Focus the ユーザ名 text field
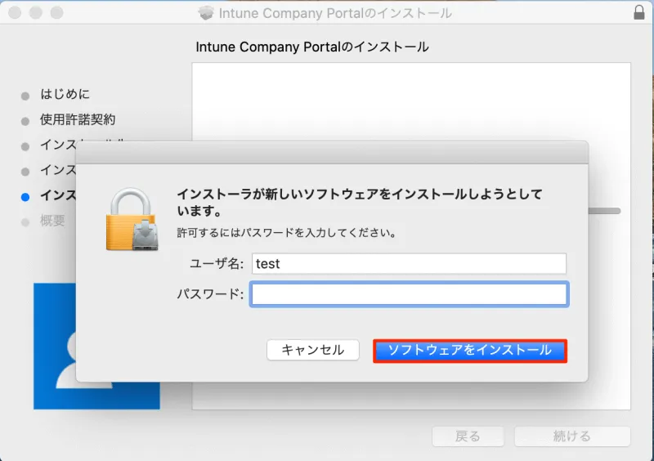Image resolution: width=654 pixels, height=461 pixels. pos(409,264)
